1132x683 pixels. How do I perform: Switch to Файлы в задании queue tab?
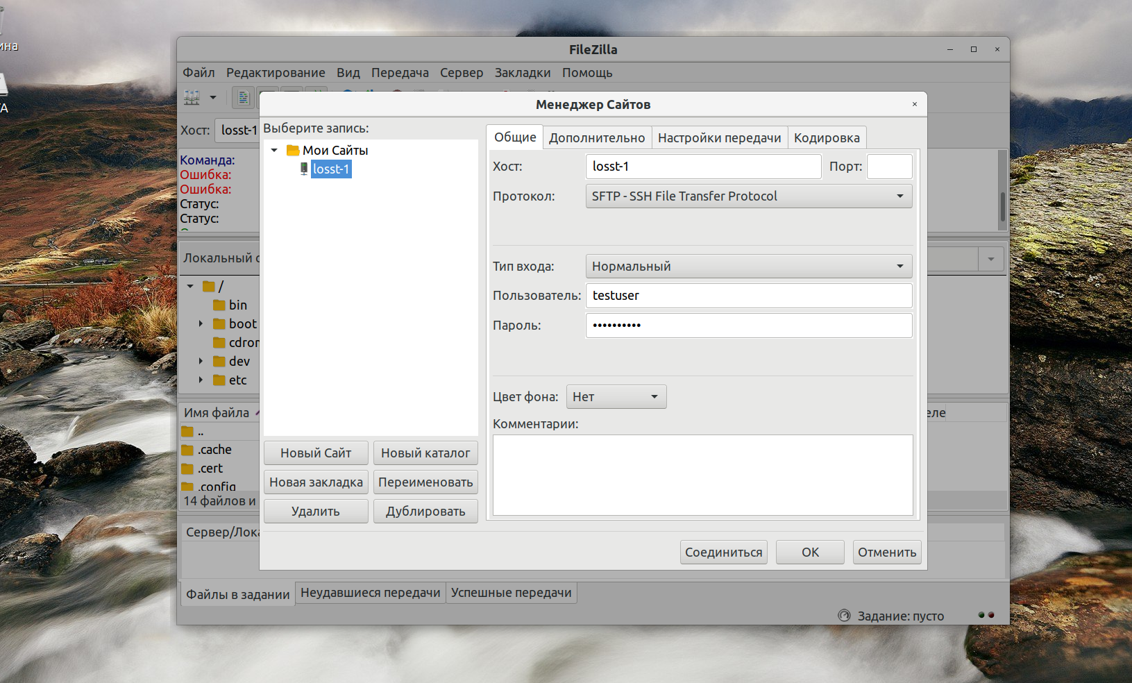pos(238,594)
